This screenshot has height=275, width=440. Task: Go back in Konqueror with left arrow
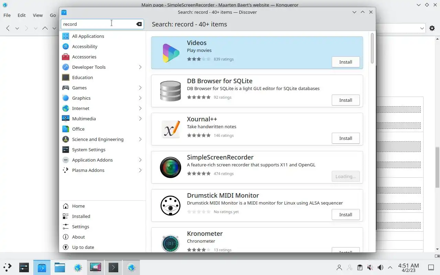coord(8,28)
